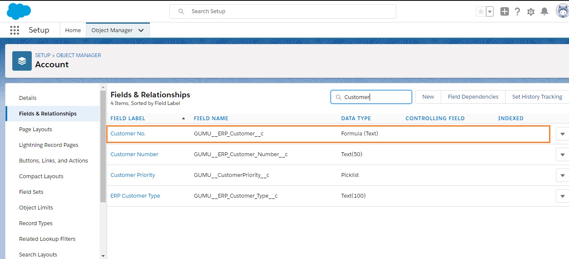
Task: Open the App Launcher grid icon
Action: 15,30
